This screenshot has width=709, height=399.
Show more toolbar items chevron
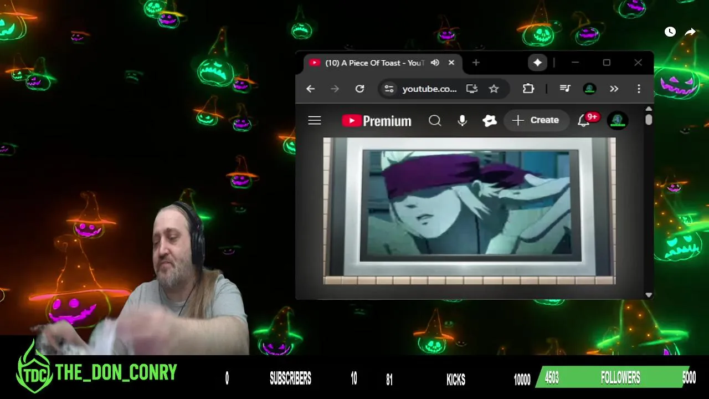tap(614, 89)
